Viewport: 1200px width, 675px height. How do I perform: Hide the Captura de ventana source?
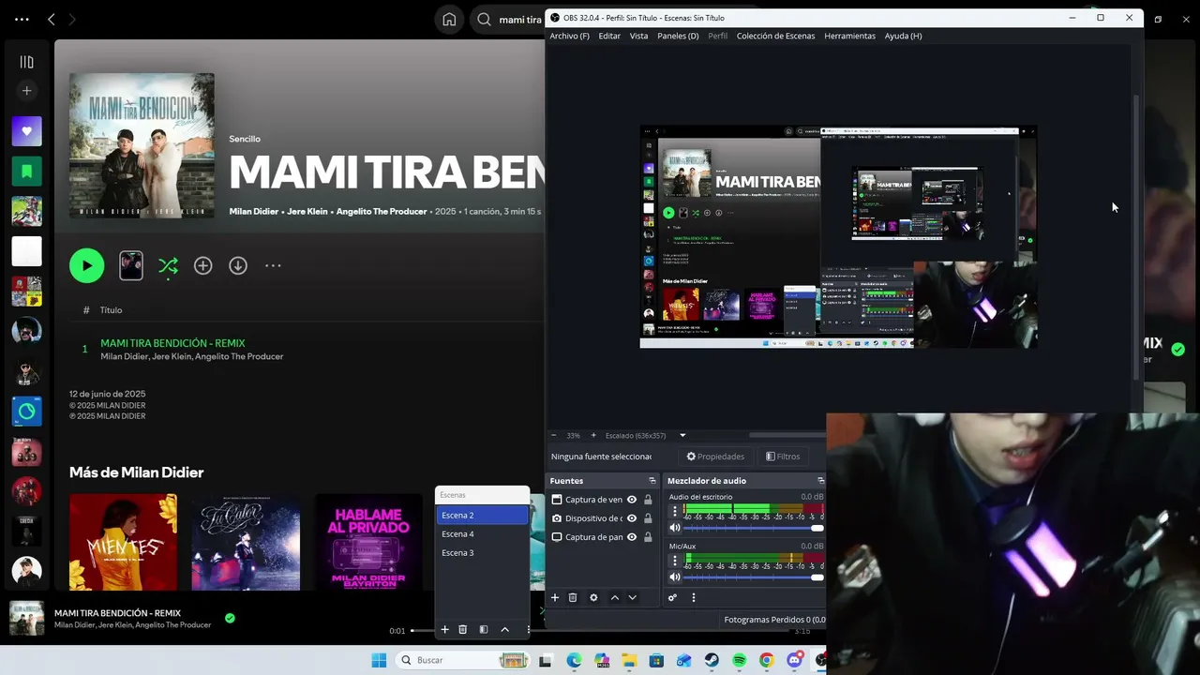(632, 500)
